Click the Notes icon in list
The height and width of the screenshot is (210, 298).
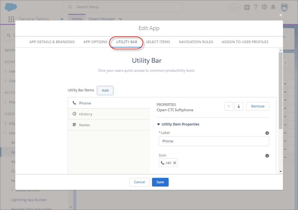pyautogui.click(x=74, y=125)
